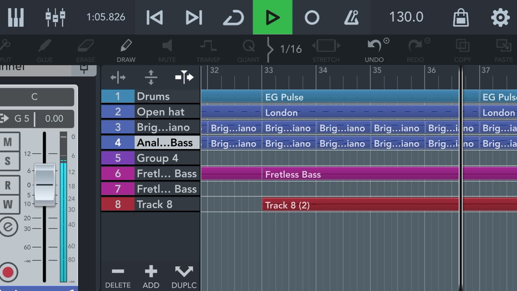Open the piano keyboard view

16,17
